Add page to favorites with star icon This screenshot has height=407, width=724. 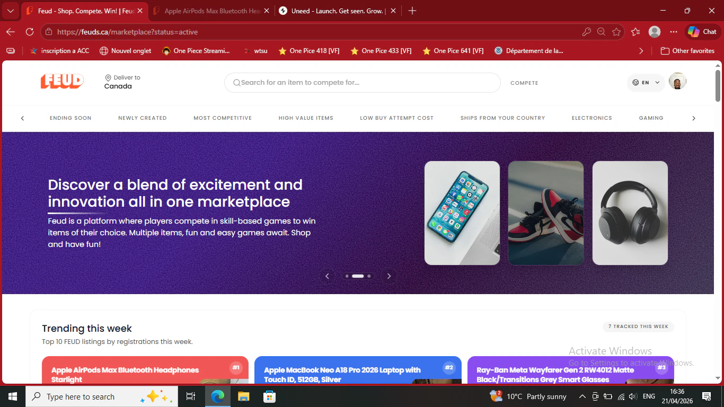pos(616,32)
